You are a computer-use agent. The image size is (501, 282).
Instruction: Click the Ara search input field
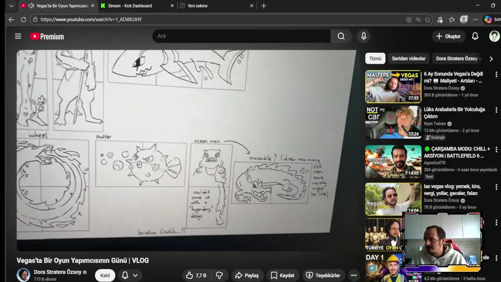click(x=241, y=36)
